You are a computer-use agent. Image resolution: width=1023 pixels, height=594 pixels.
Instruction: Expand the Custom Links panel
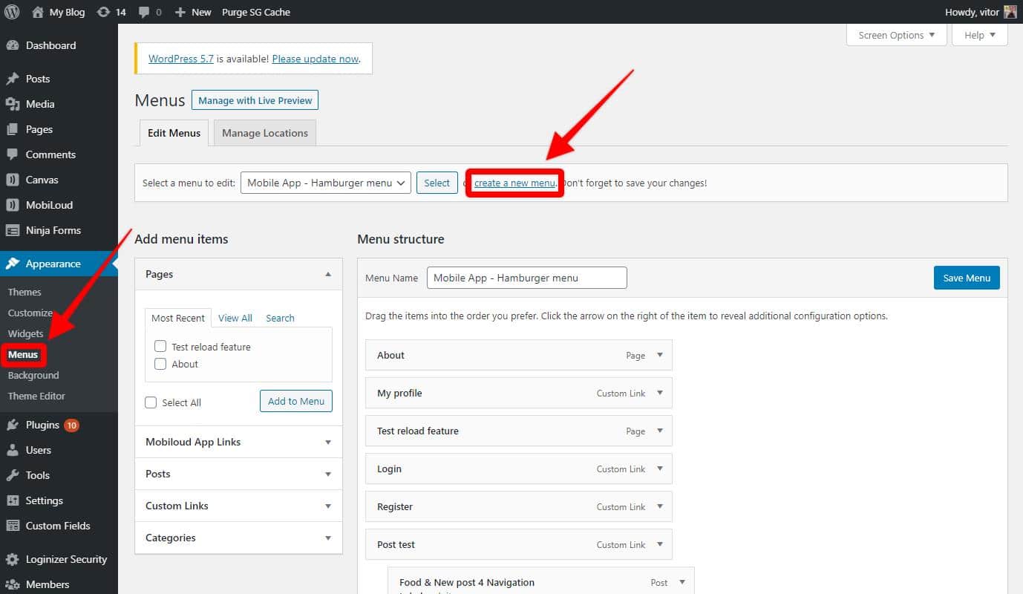(328, 506)
